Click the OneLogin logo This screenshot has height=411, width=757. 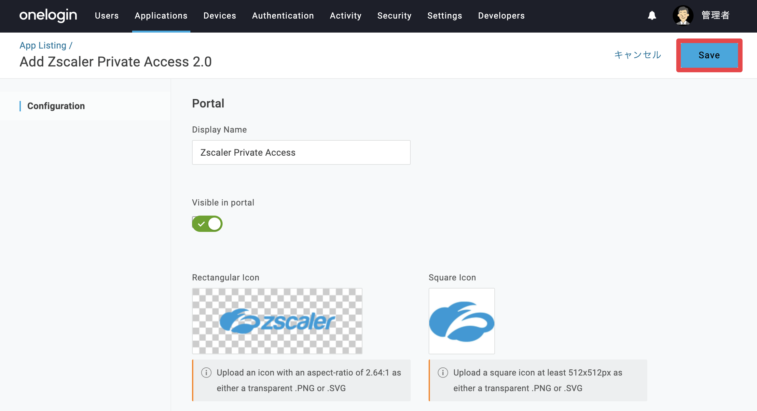pos(48,15)
